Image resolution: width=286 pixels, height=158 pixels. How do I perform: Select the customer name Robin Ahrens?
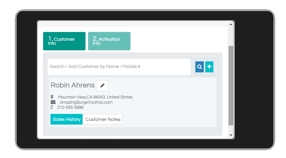coord(73,85)
